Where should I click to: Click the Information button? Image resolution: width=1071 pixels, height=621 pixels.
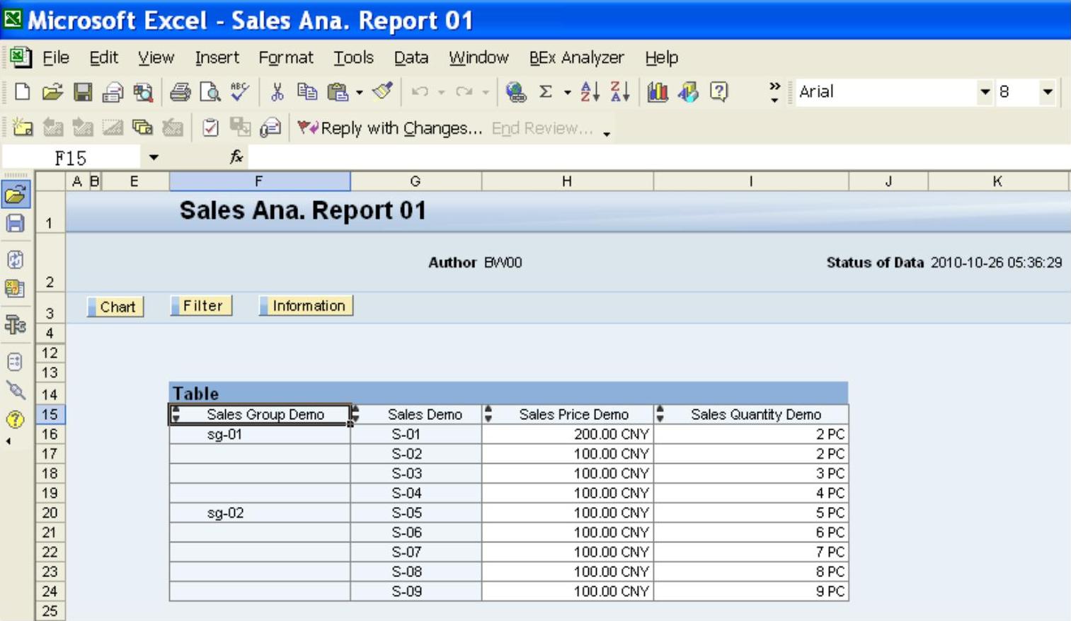306,306
